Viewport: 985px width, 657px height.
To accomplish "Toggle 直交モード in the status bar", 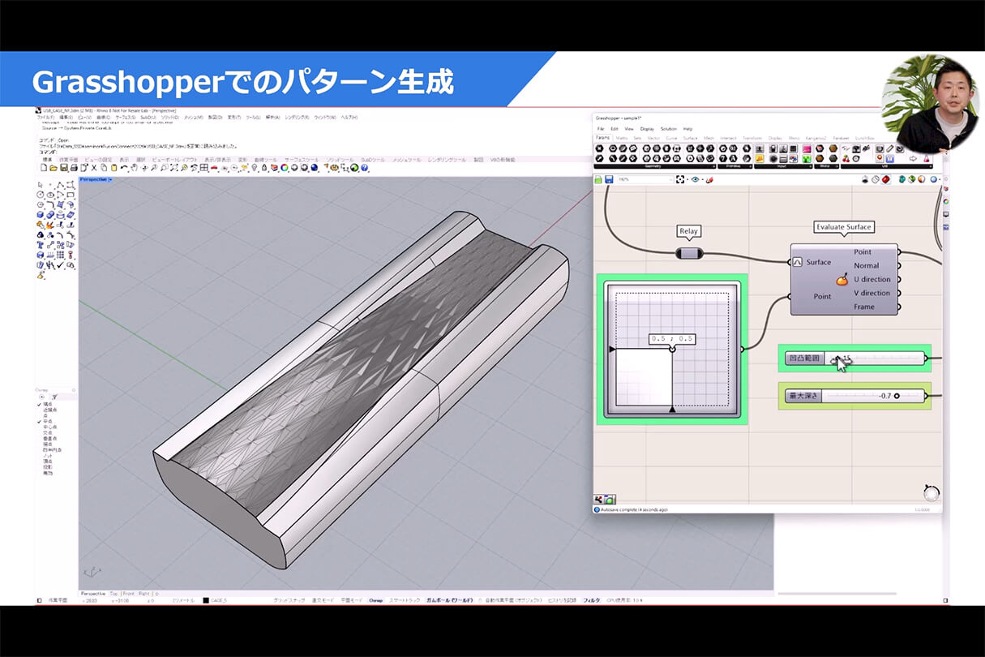I will coord(324,600).
